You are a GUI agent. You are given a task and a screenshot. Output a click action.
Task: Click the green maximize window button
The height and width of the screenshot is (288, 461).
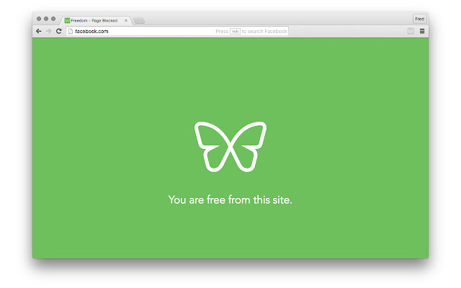[53, 19]
